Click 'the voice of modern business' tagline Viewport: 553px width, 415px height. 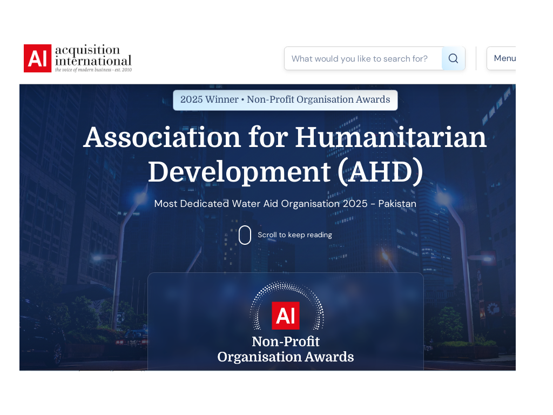click(x=93, y=70)
